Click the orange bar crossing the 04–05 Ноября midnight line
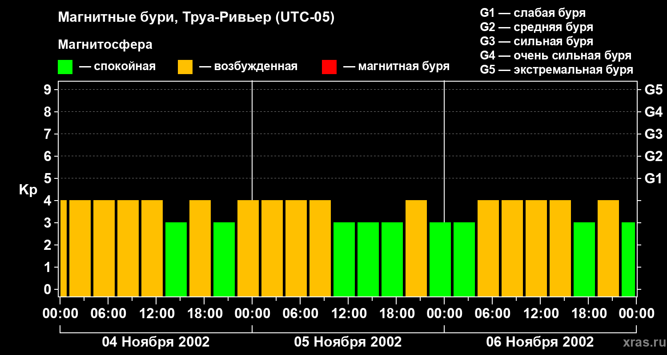 pos(248,248)
